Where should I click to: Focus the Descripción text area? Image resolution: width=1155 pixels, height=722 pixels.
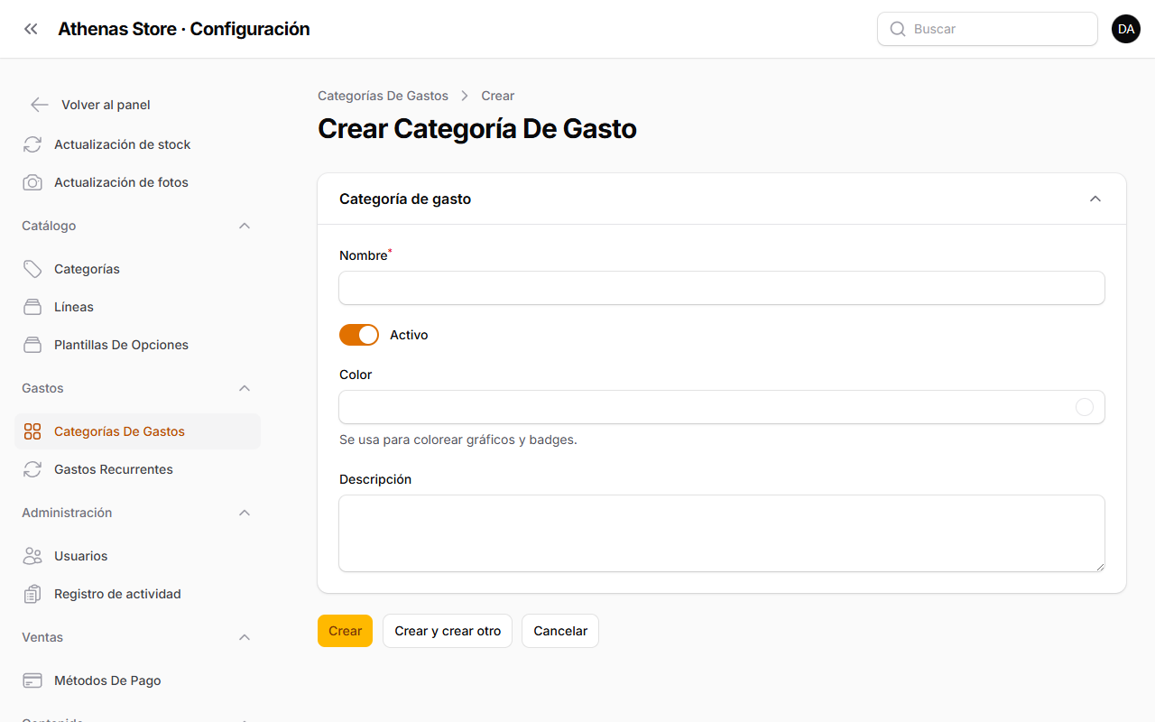[722, 533]
